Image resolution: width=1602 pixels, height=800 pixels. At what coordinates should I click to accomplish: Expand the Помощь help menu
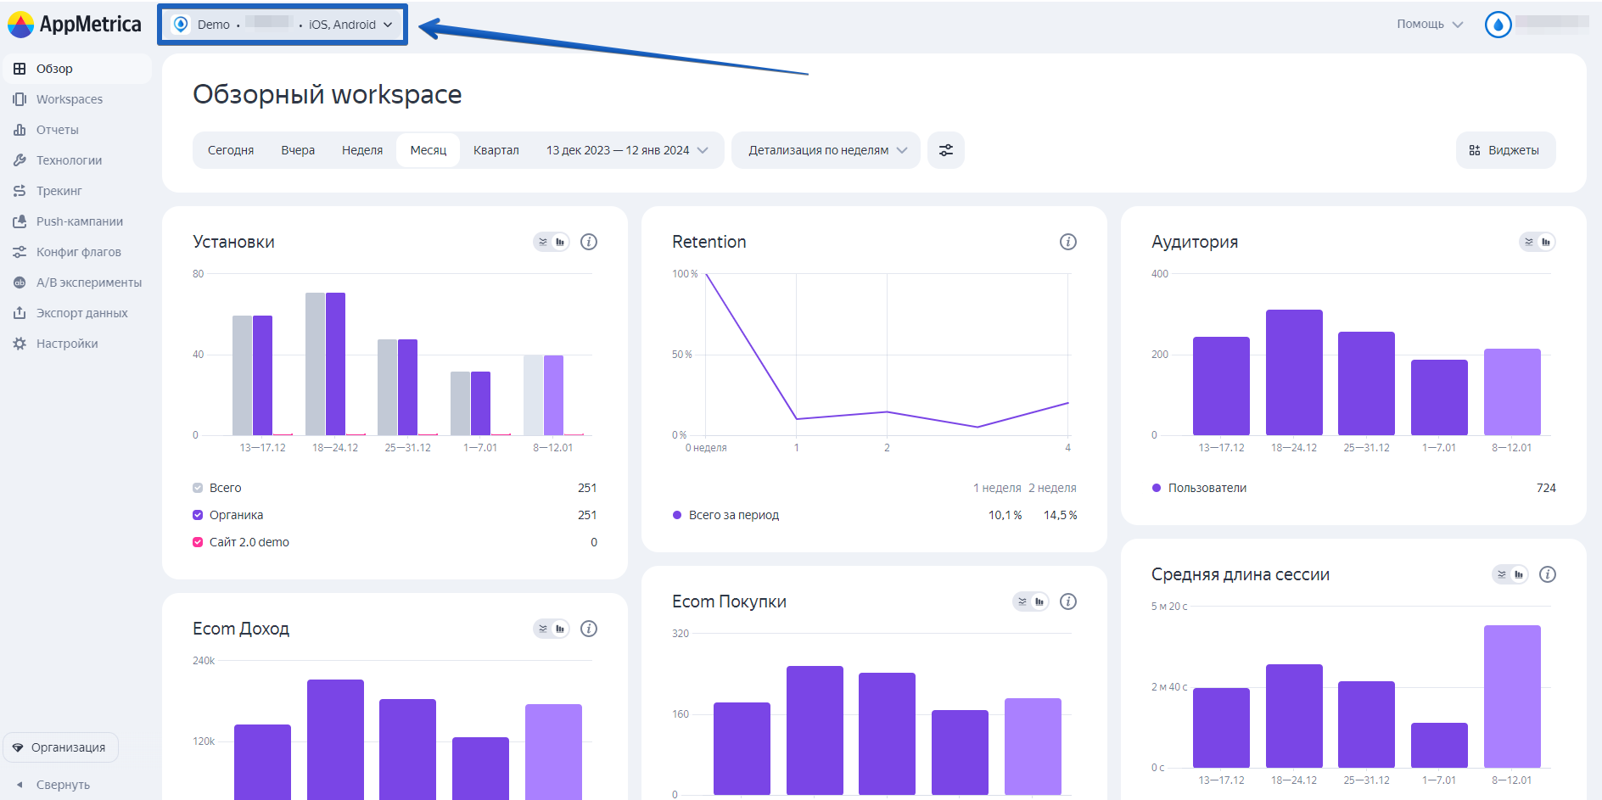coord(1430,25)
